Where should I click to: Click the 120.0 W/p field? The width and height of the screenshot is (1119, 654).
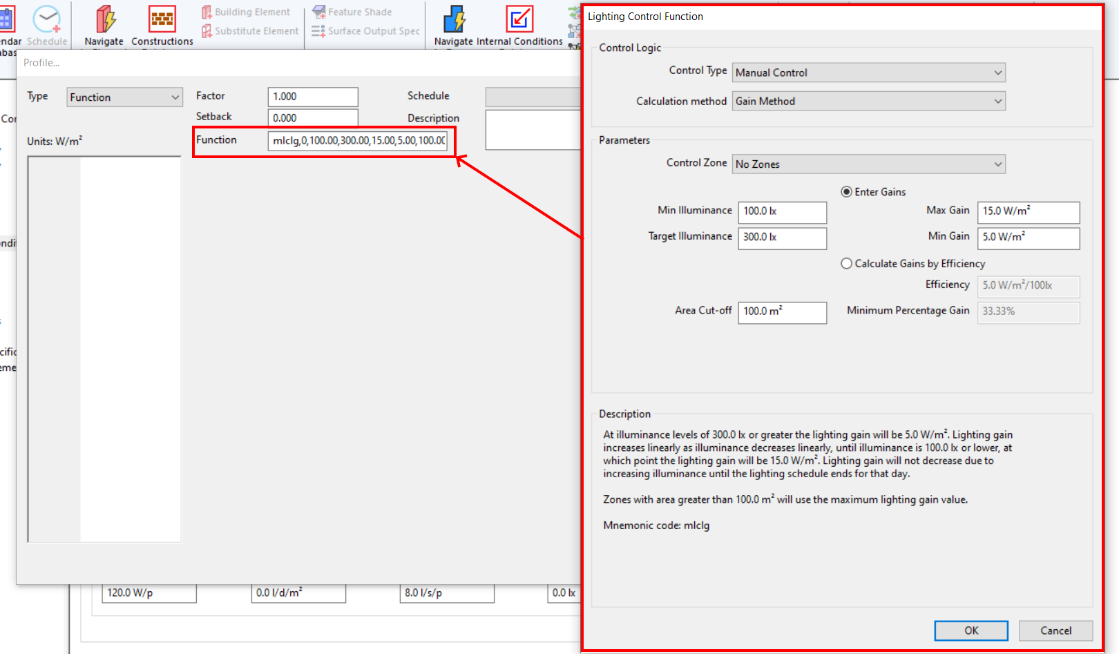(149, 593)
